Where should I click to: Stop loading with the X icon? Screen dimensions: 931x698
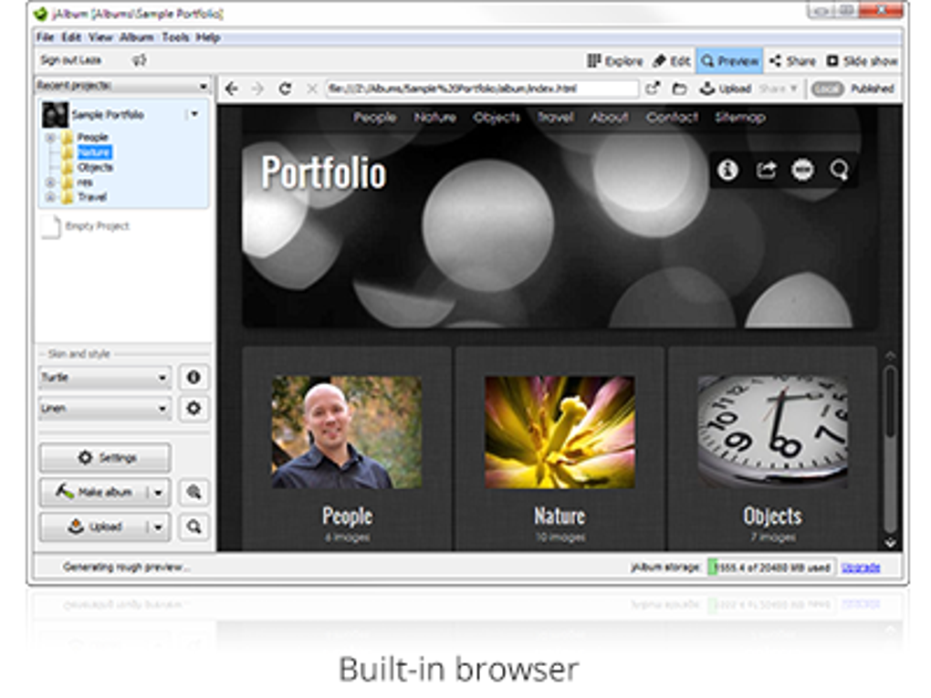tap(312, 89)
